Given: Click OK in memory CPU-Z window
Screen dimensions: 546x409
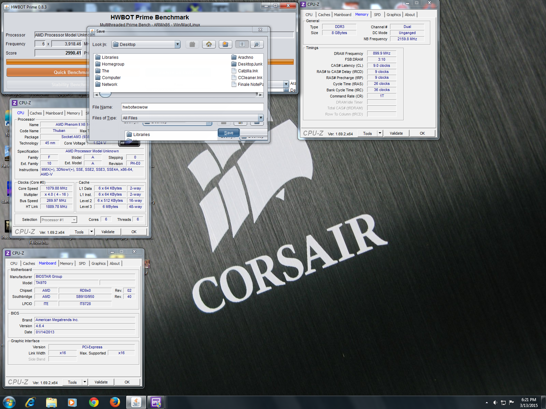Looking at the screenshot, I should 422,133.
